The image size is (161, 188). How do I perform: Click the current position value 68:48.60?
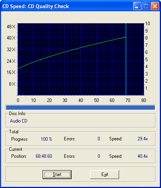44,156
